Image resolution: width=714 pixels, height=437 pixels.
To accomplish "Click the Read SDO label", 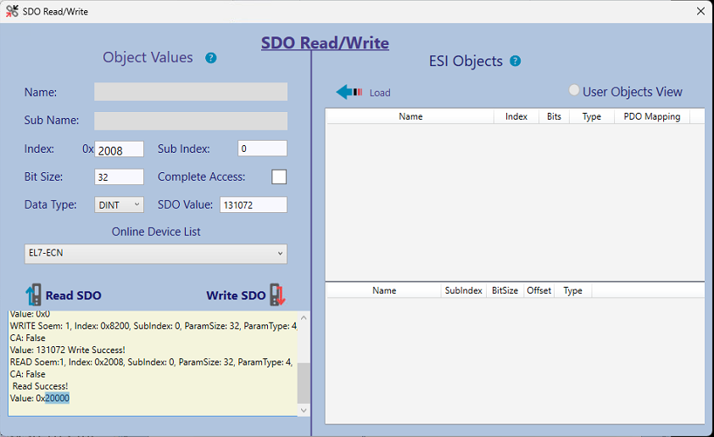I will click(73, 295).
